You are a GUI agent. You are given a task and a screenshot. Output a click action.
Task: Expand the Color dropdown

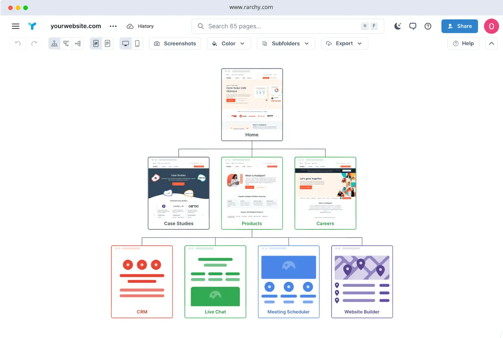(229, 43)
